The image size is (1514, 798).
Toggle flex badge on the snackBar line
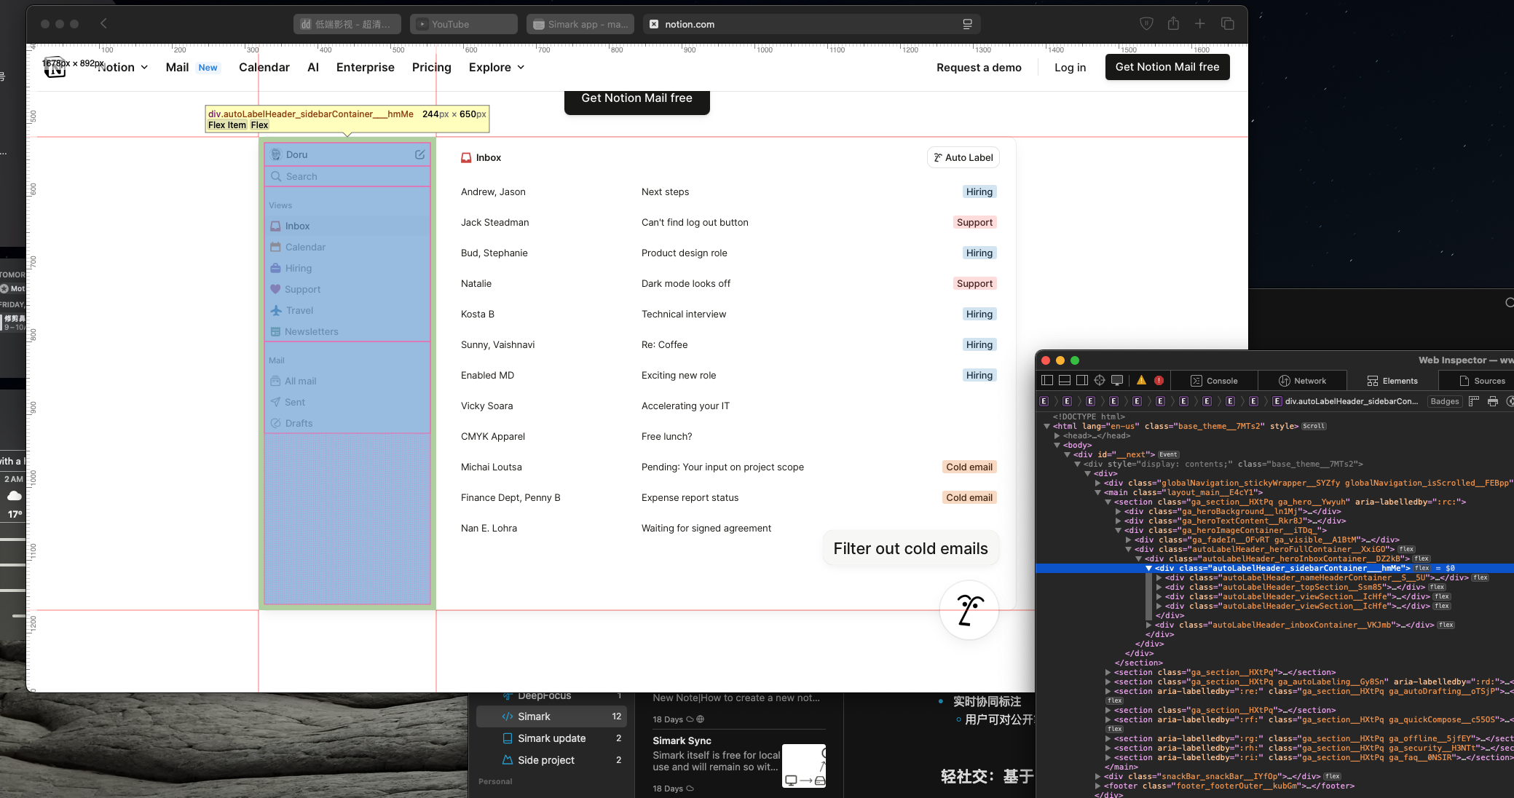point(1333,776)
